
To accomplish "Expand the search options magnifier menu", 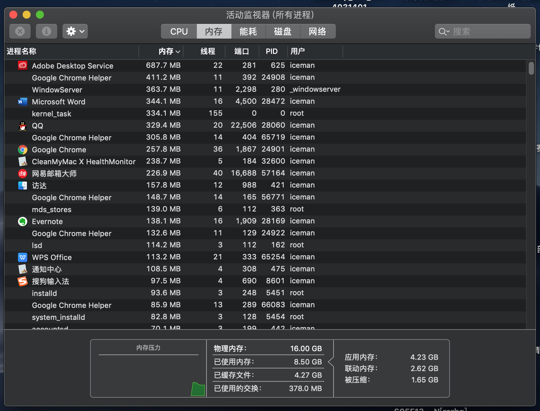I will [444, 32].
